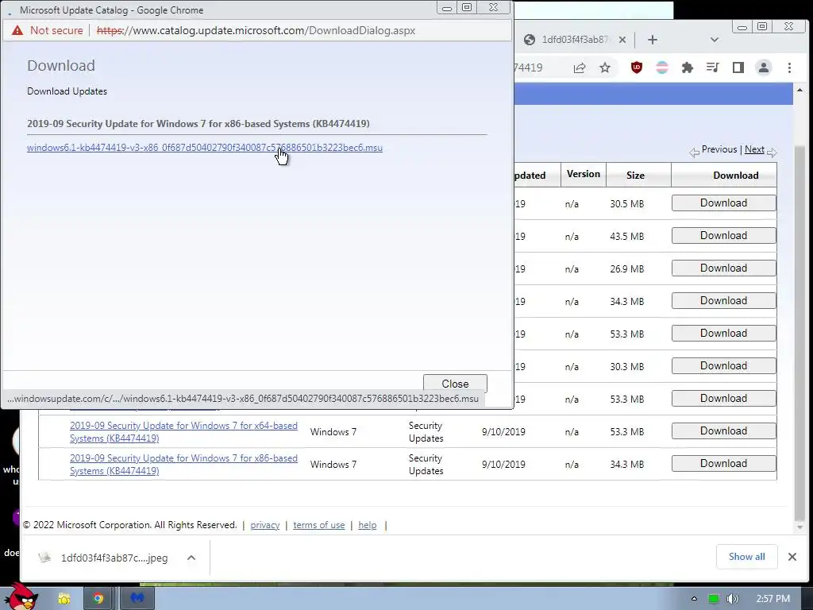Download the Windows 7 x64-based 53.3 MB update

tap(724, 431)
